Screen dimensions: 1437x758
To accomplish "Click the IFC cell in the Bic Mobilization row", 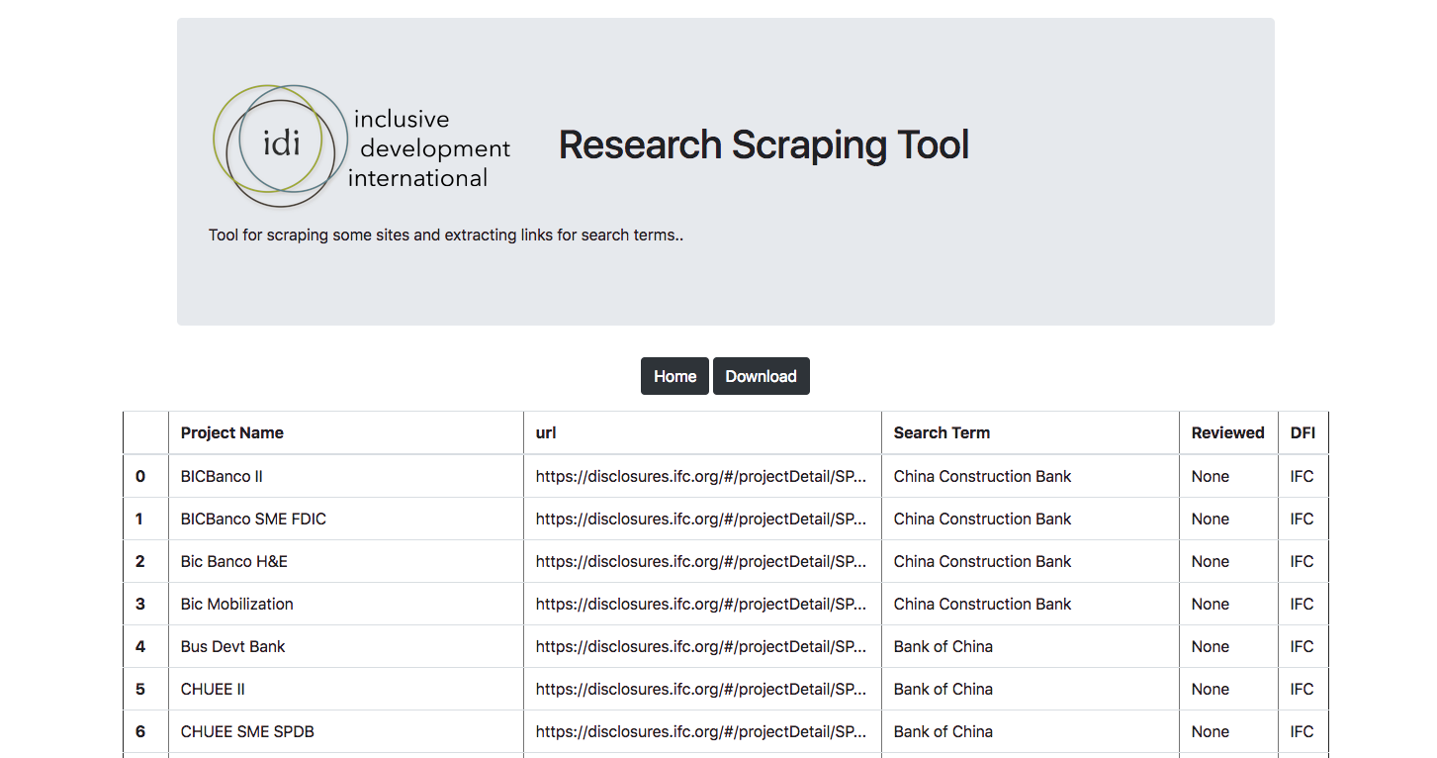I will tap(1302, 604).
